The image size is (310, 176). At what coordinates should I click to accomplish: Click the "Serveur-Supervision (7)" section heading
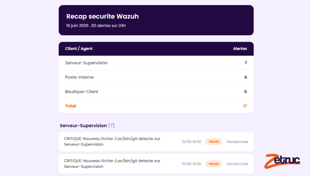click(x=87, y=126)
